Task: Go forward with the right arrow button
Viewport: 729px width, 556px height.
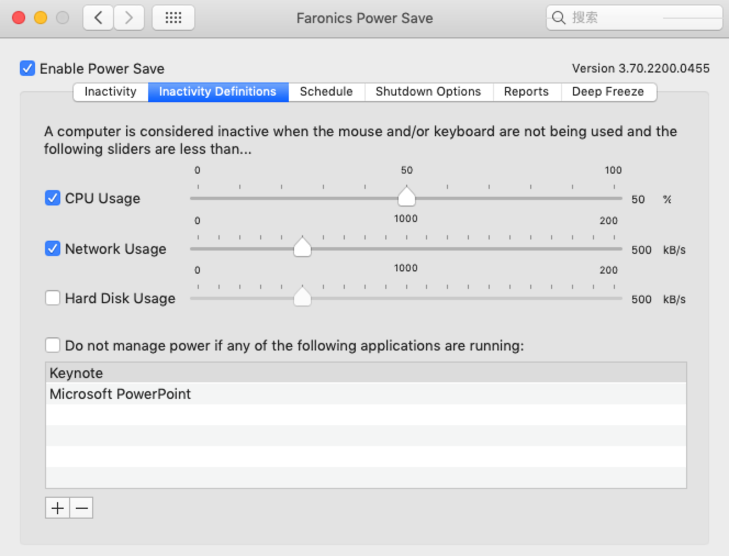Action: (x=129, y=18)
